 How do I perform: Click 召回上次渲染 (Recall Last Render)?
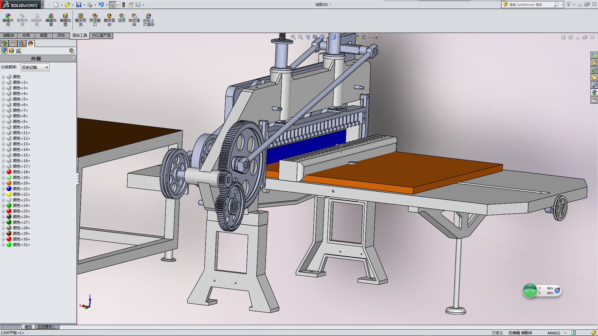[148, 19]
